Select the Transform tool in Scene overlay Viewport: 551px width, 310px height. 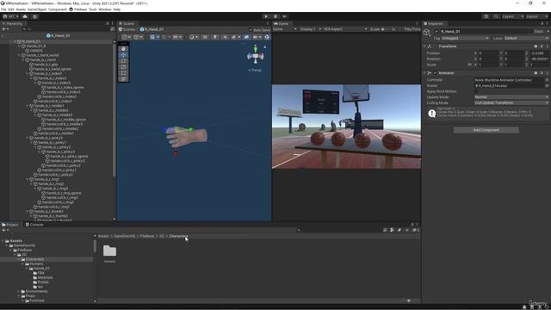(x=123, y=78)
